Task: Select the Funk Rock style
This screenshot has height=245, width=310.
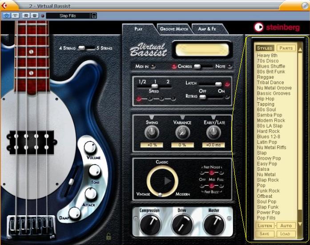Action: pyautogui.click(x=268, y=191)
